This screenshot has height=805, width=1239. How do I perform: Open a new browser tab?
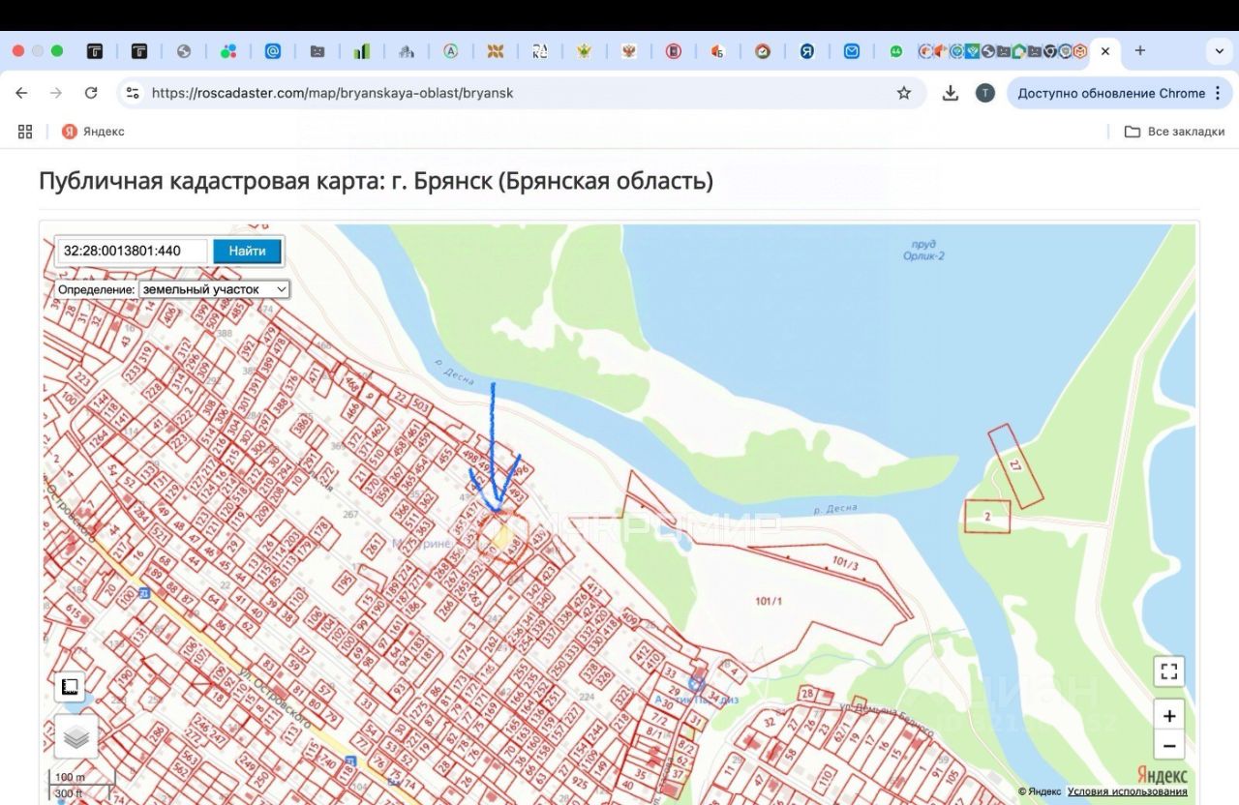coord(1139,51)
